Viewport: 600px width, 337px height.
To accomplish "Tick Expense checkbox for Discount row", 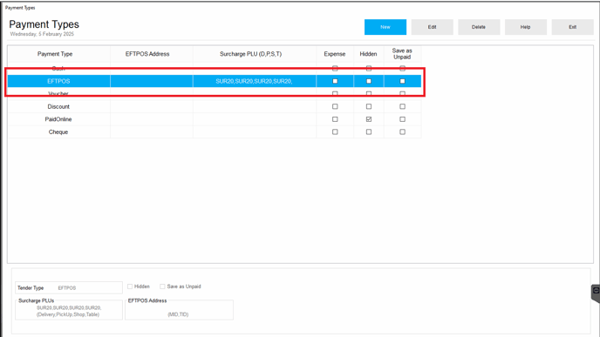I will click(335, 106).
